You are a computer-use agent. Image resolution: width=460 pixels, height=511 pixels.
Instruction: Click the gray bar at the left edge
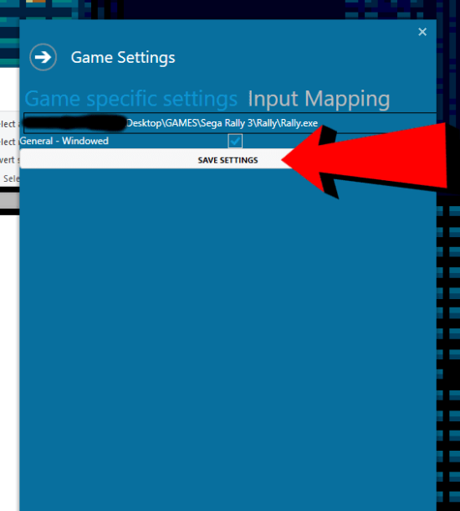[9, 200]
